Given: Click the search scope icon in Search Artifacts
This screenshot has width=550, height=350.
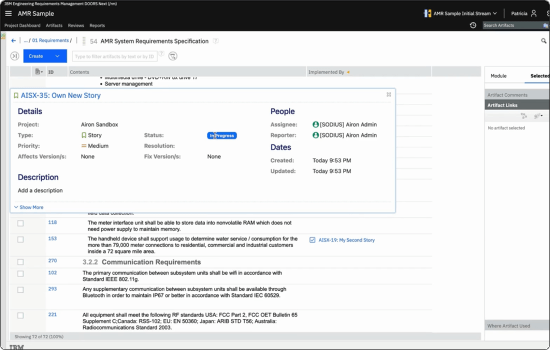Looking at the screenshot, I should tap(545, 25).
